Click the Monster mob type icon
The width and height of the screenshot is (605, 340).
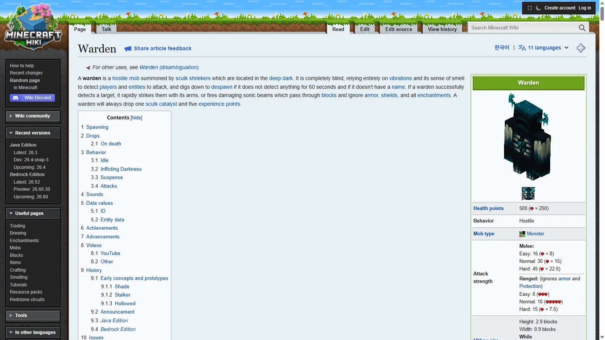[x=522, y=234]
